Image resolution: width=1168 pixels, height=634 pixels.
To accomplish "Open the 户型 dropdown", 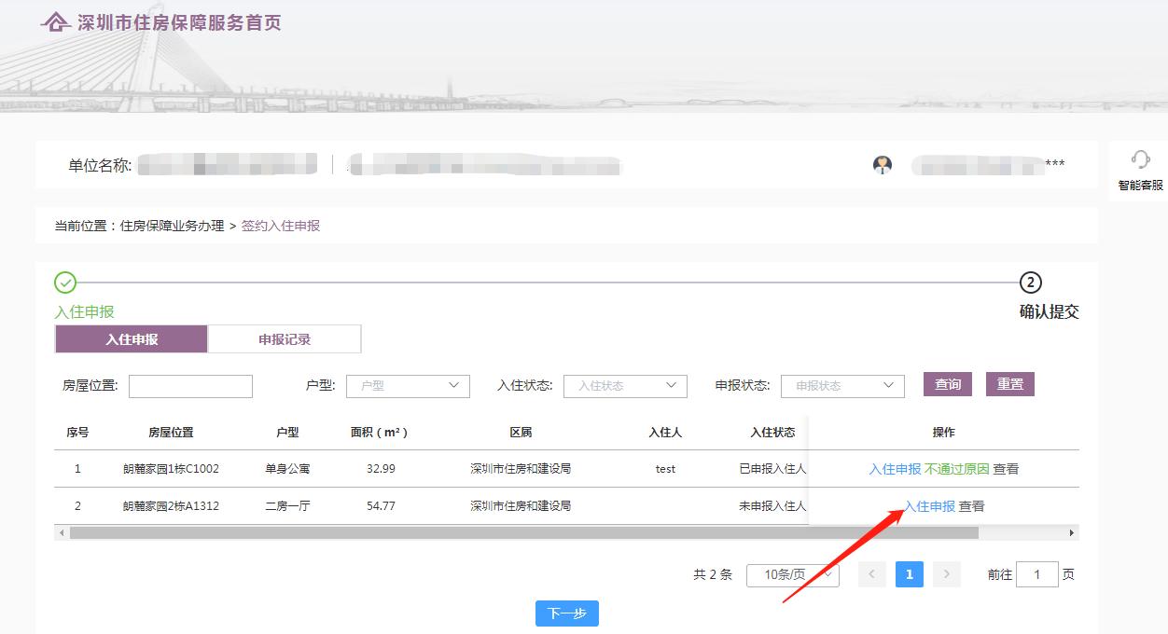I will point(408,385).
